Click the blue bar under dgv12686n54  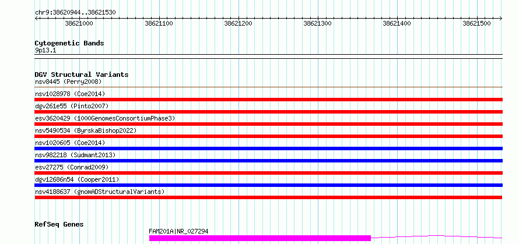(x=268, y=185)
